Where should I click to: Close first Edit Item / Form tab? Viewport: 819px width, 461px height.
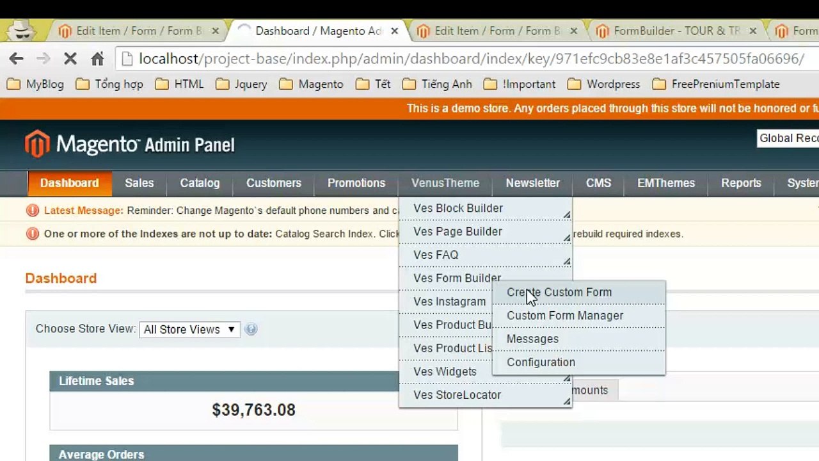(215, 31)
